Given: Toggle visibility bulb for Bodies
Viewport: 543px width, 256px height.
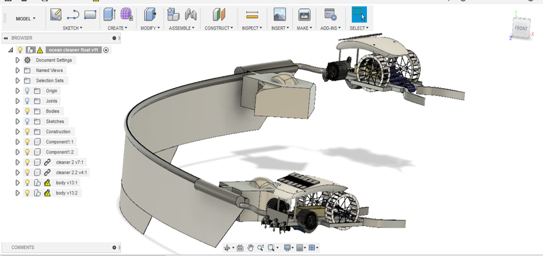Looking at the screenshot, I should (27, 111).
